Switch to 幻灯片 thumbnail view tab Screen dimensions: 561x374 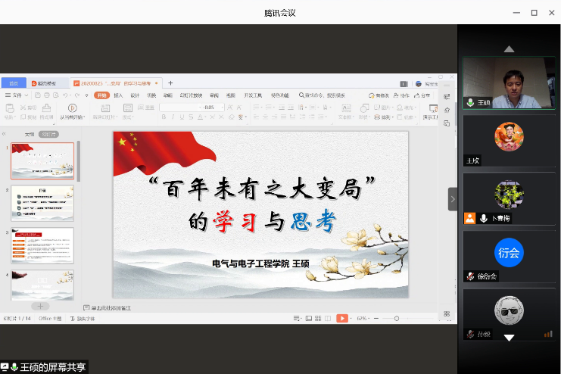click(x=49, y=134)
